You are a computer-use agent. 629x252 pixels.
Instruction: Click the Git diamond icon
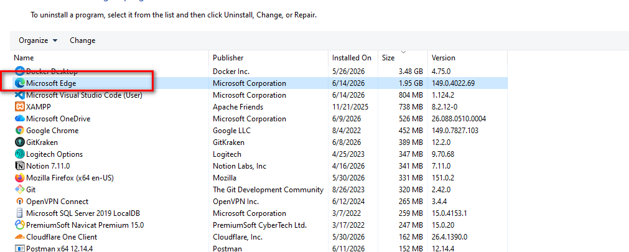point(20,189)
